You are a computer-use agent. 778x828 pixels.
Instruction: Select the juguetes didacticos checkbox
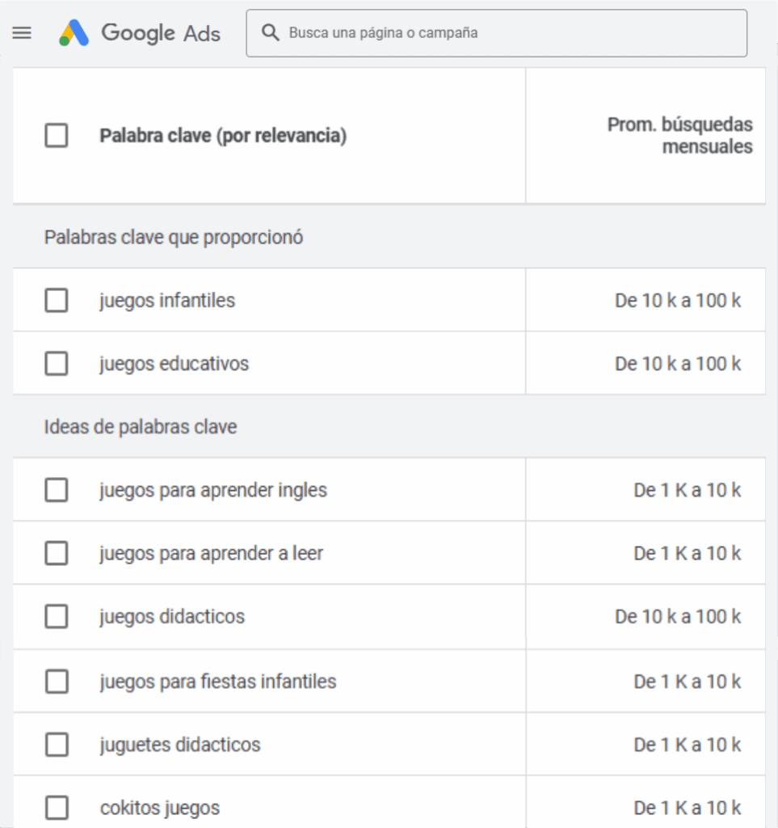[x=57, y=745]
